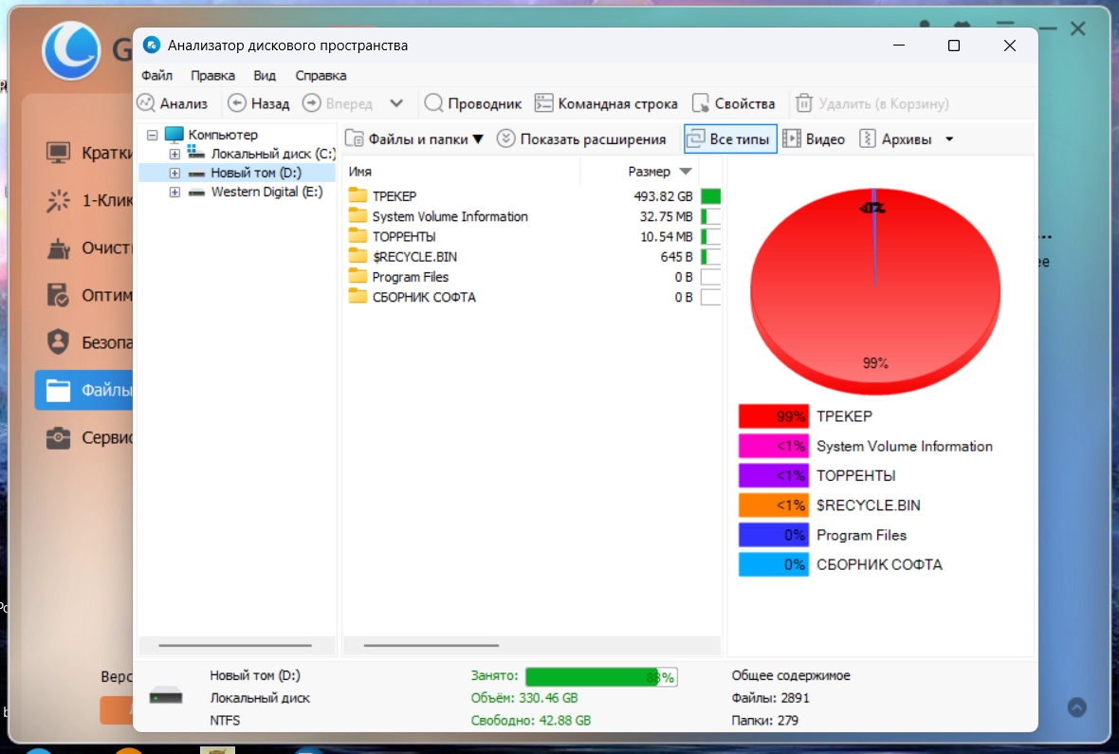Open the Справка menu
Image resolution: width=1119 pixels, height=754 pixels.
pos(321,76)
